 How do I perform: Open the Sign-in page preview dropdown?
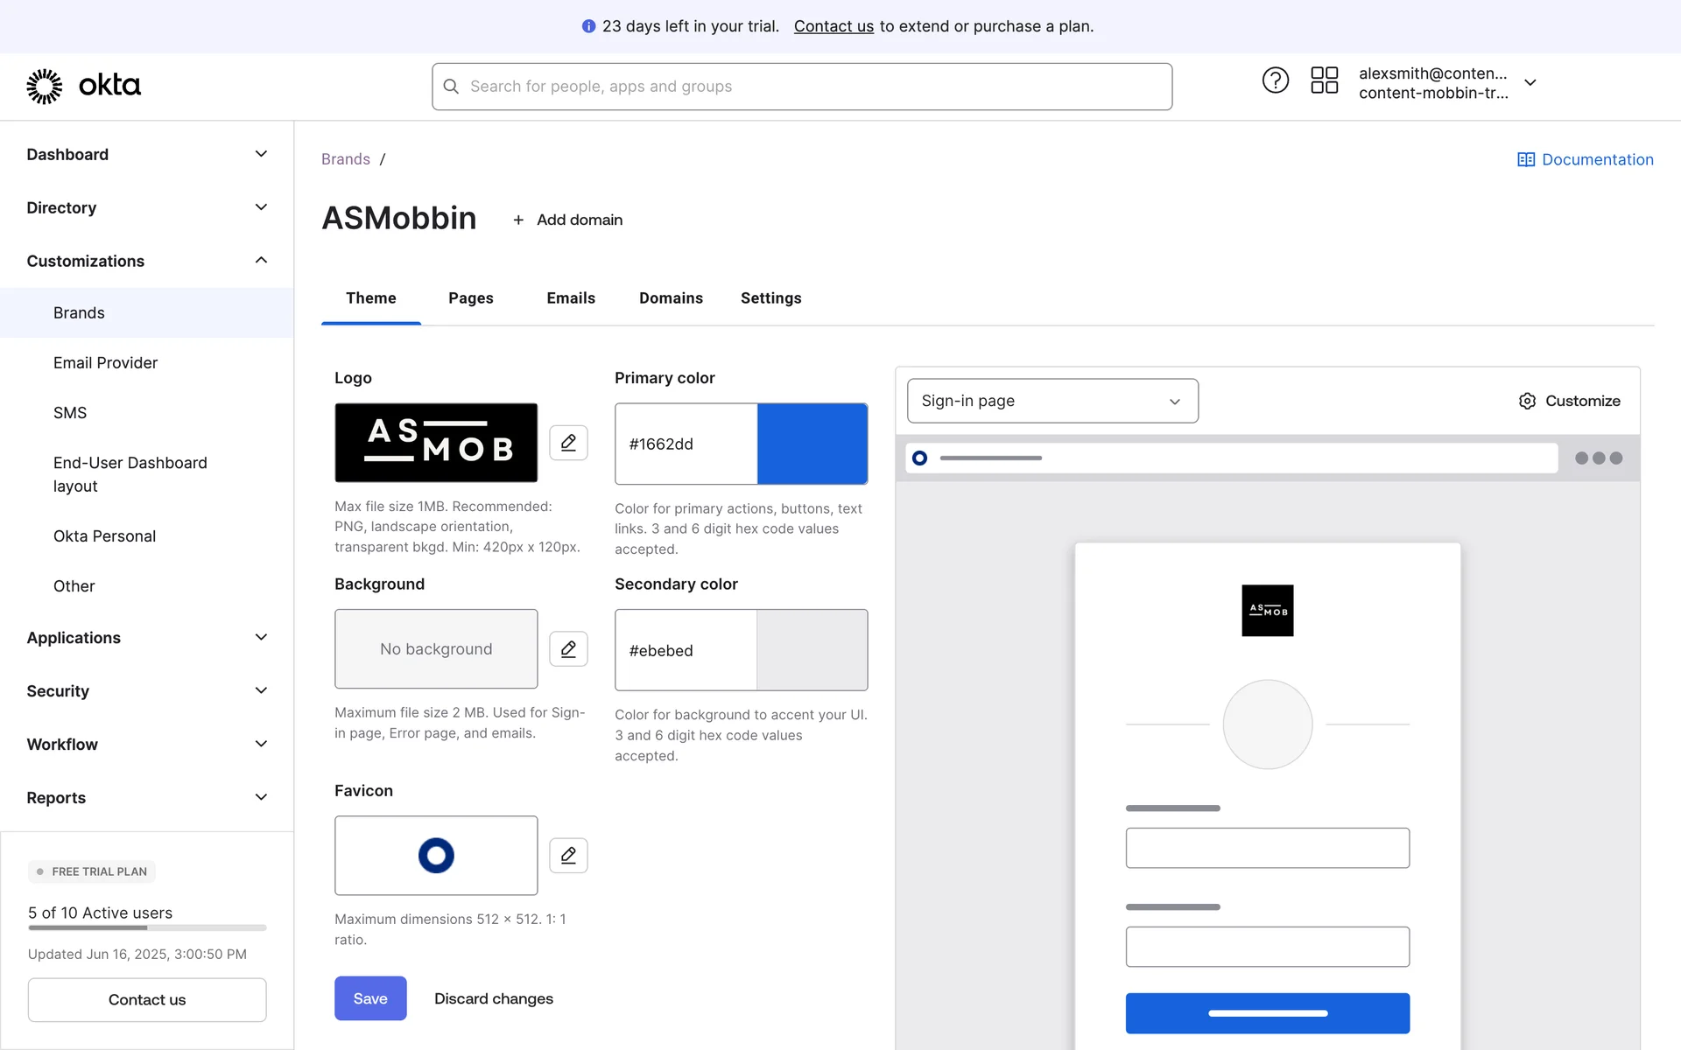point(1052,401)
